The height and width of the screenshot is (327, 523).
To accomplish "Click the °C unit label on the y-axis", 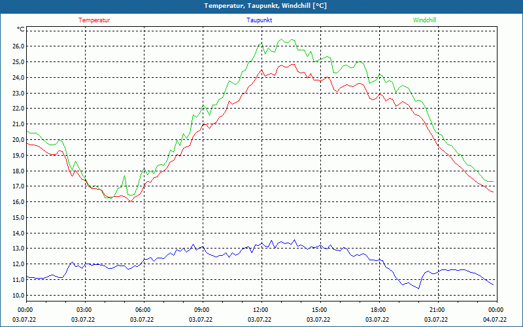I will tap(21, 29).
